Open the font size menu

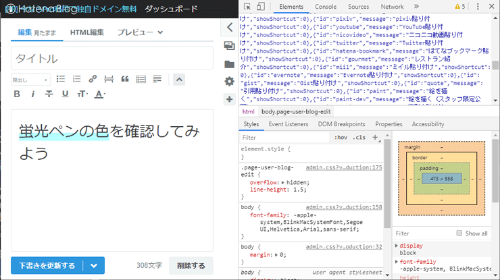pyautogui.click(x=82, y=94)
